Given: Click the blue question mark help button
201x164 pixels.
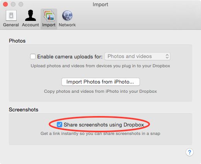Looking at the screenshot, I should (x=189, y=152).
